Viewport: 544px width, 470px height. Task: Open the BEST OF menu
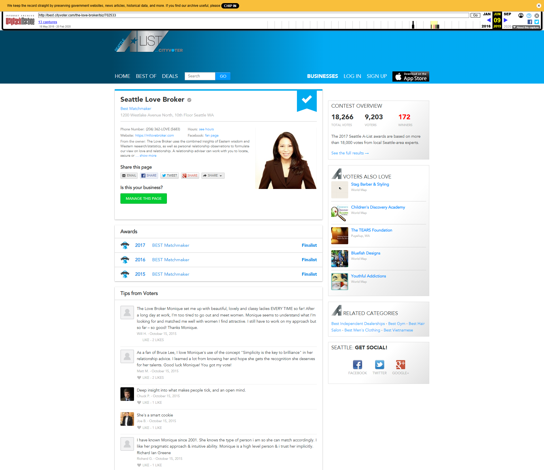pos(146,76)
